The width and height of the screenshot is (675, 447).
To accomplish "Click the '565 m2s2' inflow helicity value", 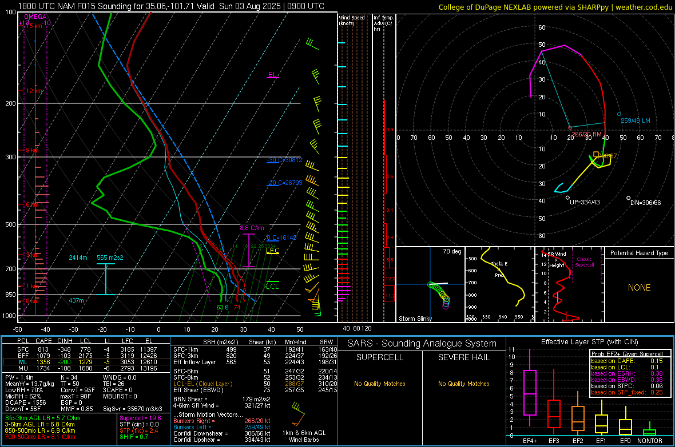I will pos(110,257).
